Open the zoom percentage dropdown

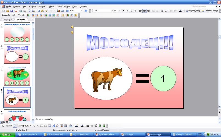[x=82, y=11]
